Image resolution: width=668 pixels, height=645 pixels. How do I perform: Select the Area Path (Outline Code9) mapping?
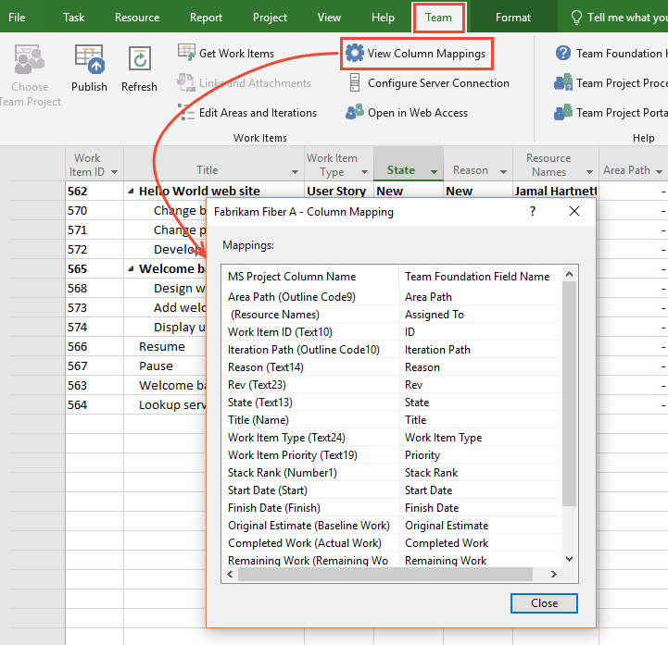[392, 296]
